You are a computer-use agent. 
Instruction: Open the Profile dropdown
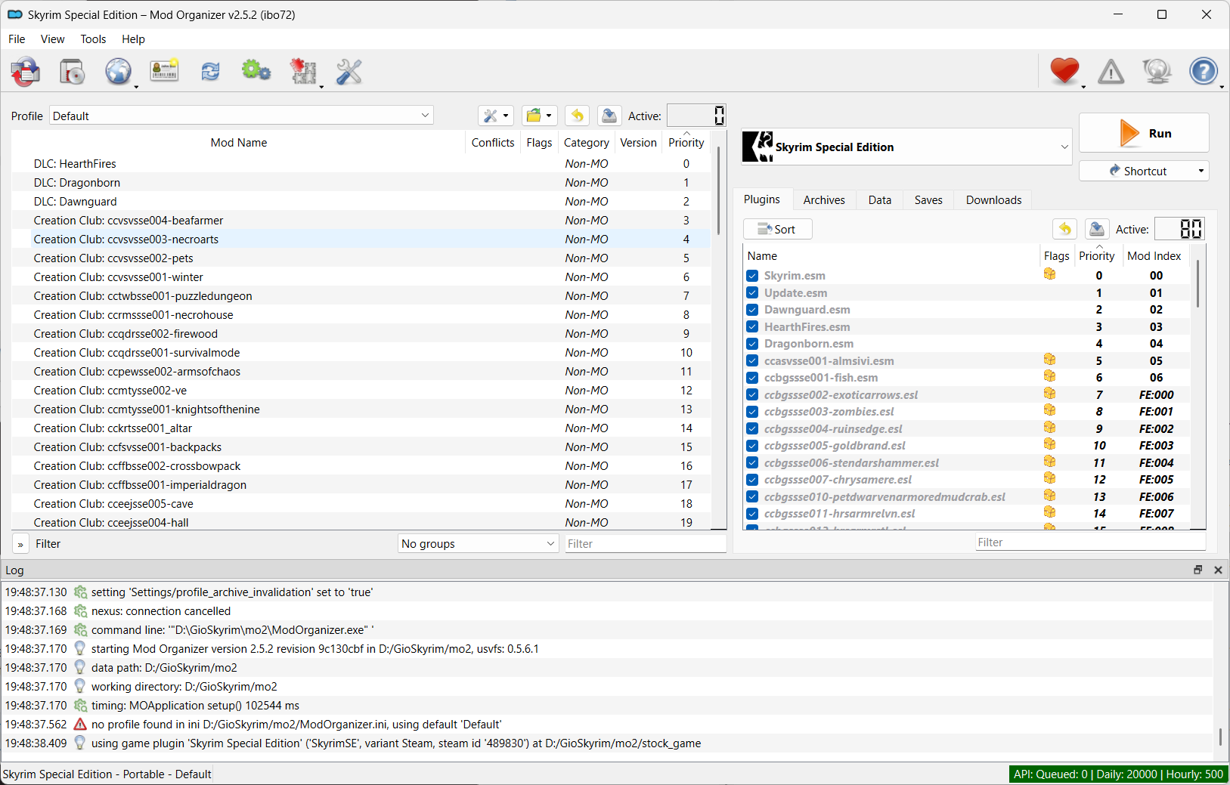(424, 115)
